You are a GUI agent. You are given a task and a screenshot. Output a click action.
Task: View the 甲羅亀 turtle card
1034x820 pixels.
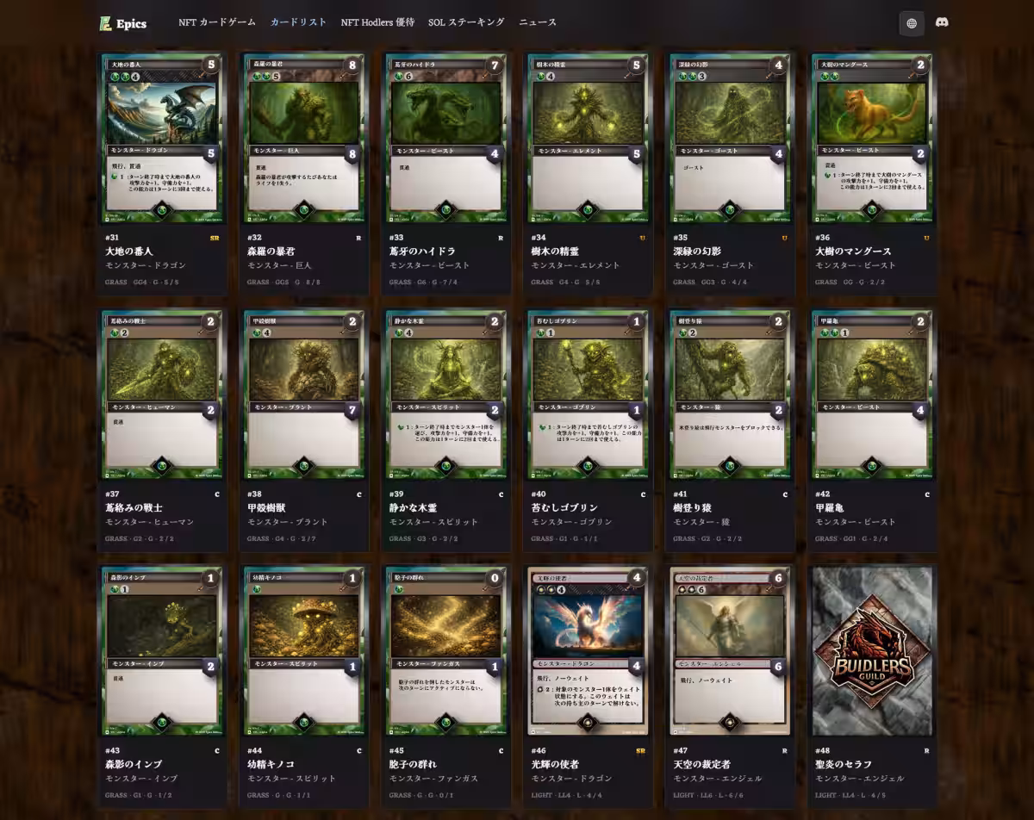click(872, 394)
